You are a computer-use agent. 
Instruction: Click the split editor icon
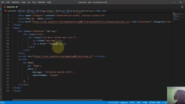point(182,7)
